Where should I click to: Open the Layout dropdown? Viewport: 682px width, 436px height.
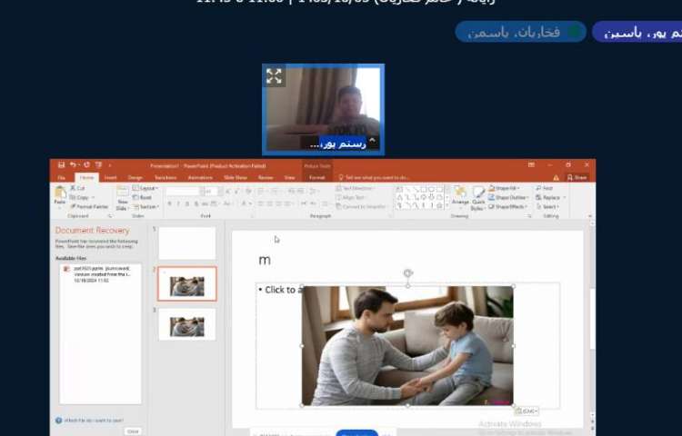click(x=145, y=188)
